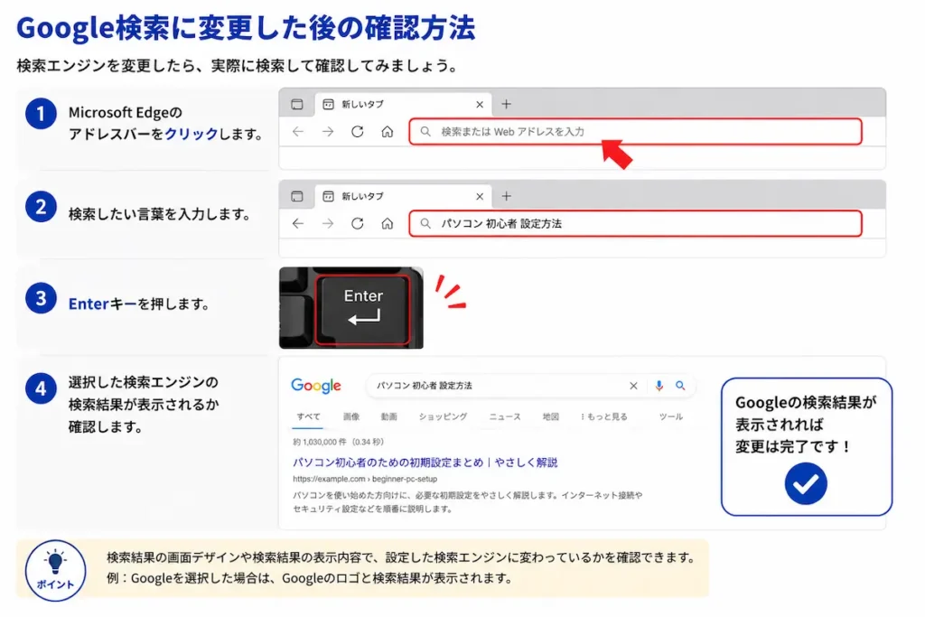Click the Enterキー highlighted text in step 3

103,304
